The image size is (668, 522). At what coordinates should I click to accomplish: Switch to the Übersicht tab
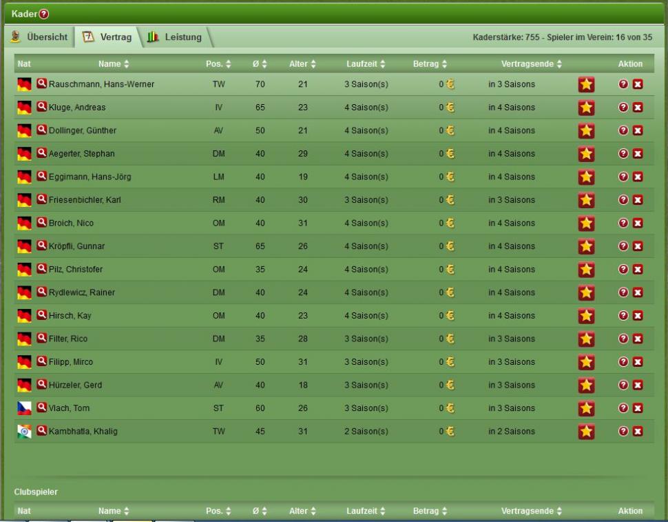(40, 37)
